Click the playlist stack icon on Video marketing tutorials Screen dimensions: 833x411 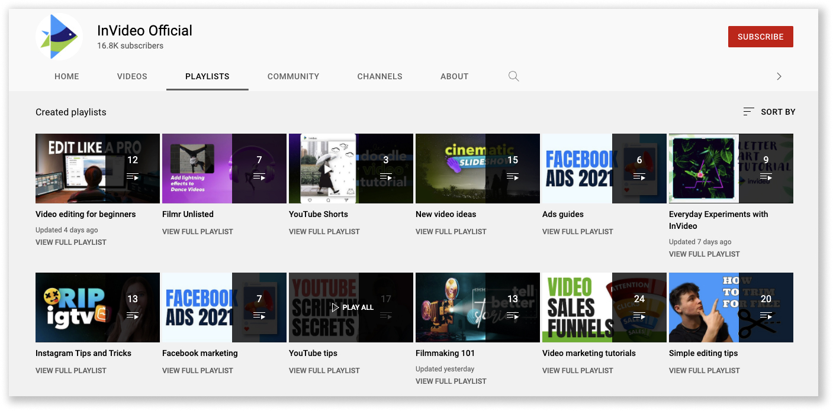[x=639, y=316]
